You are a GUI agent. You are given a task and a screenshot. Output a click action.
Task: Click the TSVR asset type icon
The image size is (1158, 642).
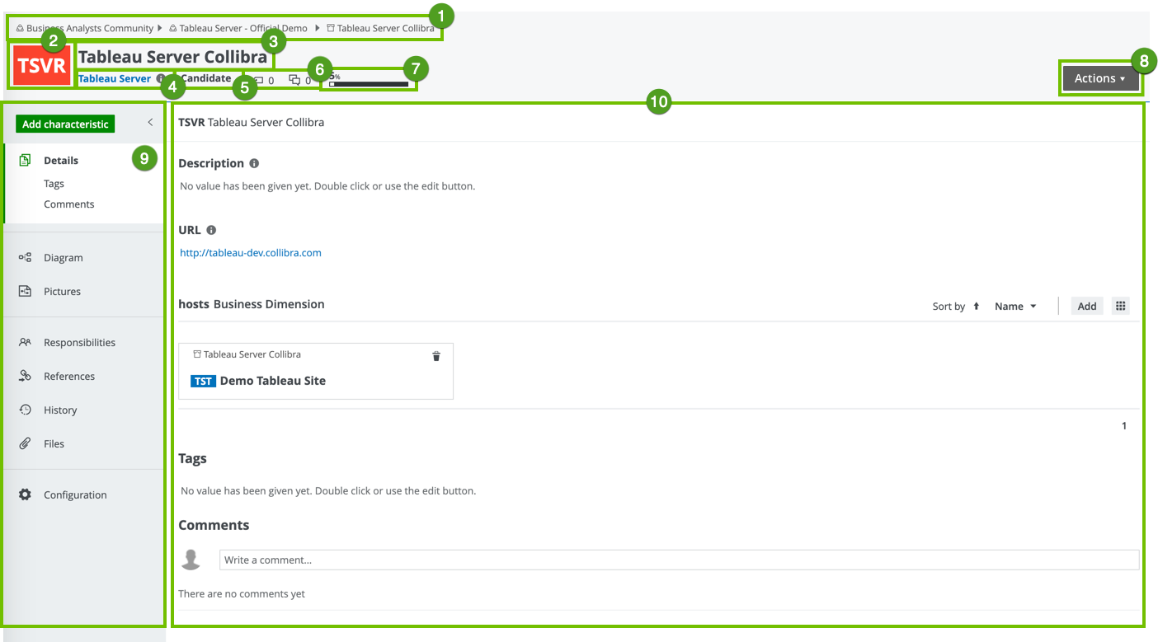pos(41,66)
